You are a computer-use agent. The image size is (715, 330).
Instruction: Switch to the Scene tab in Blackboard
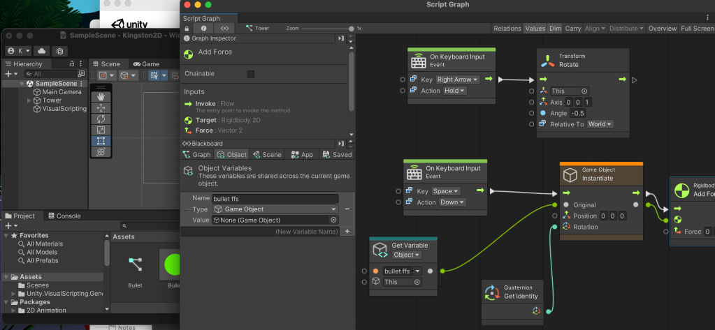tap(267, 155)
